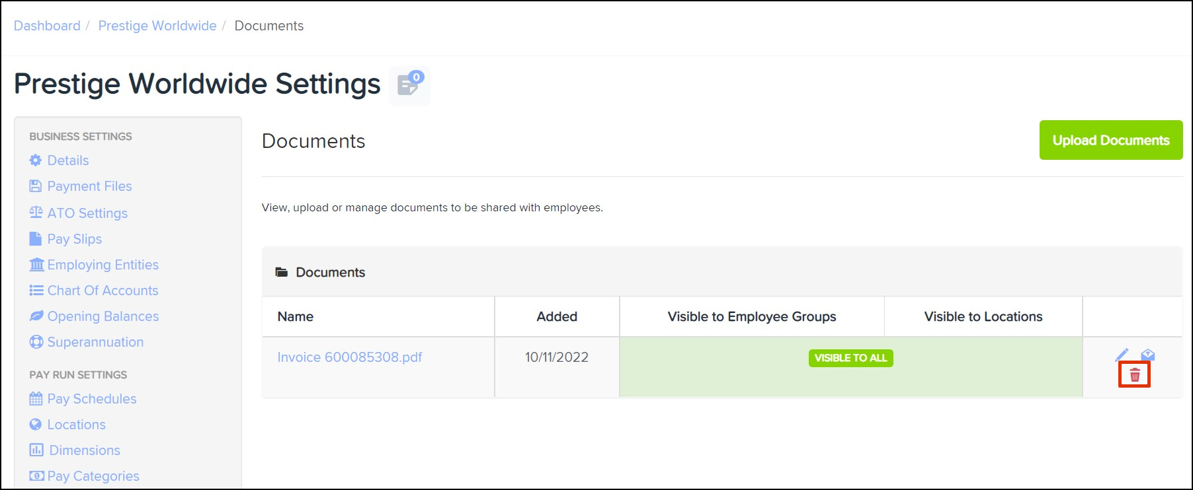Click the leaf icon for Opening Balances
Image resolution: width=1193 pixels, height=490 pixels.
36,316
